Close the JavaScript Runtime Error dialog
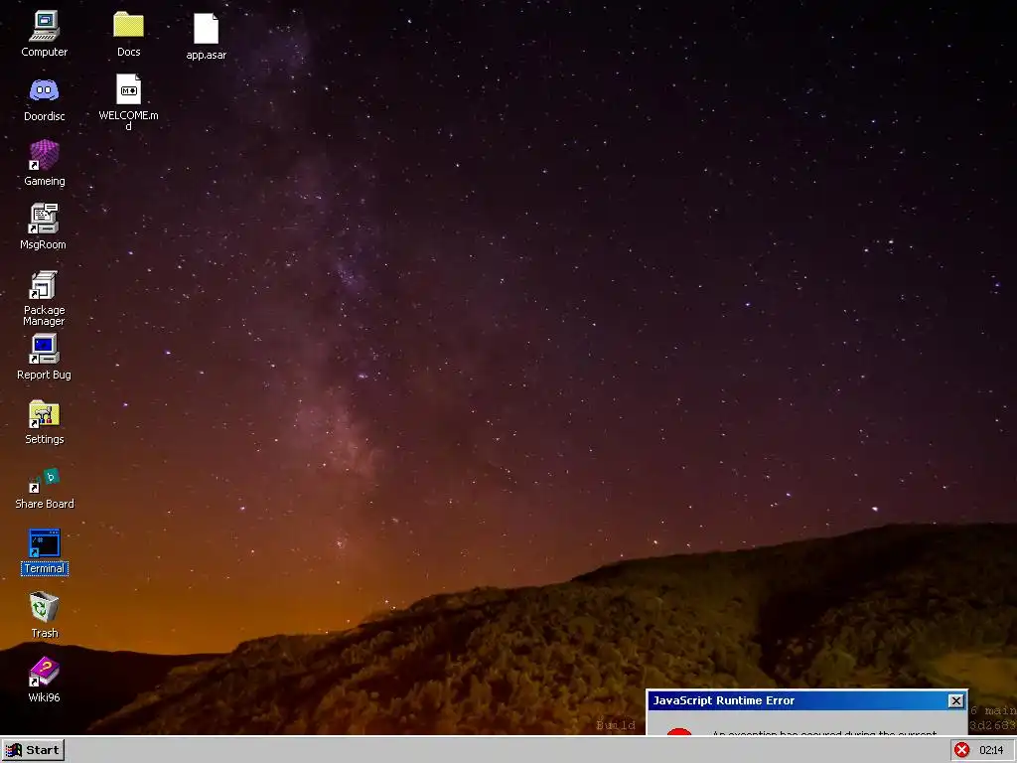This screenshot has width=1017, height=763. pyautogui.click(x=956, y=700)
